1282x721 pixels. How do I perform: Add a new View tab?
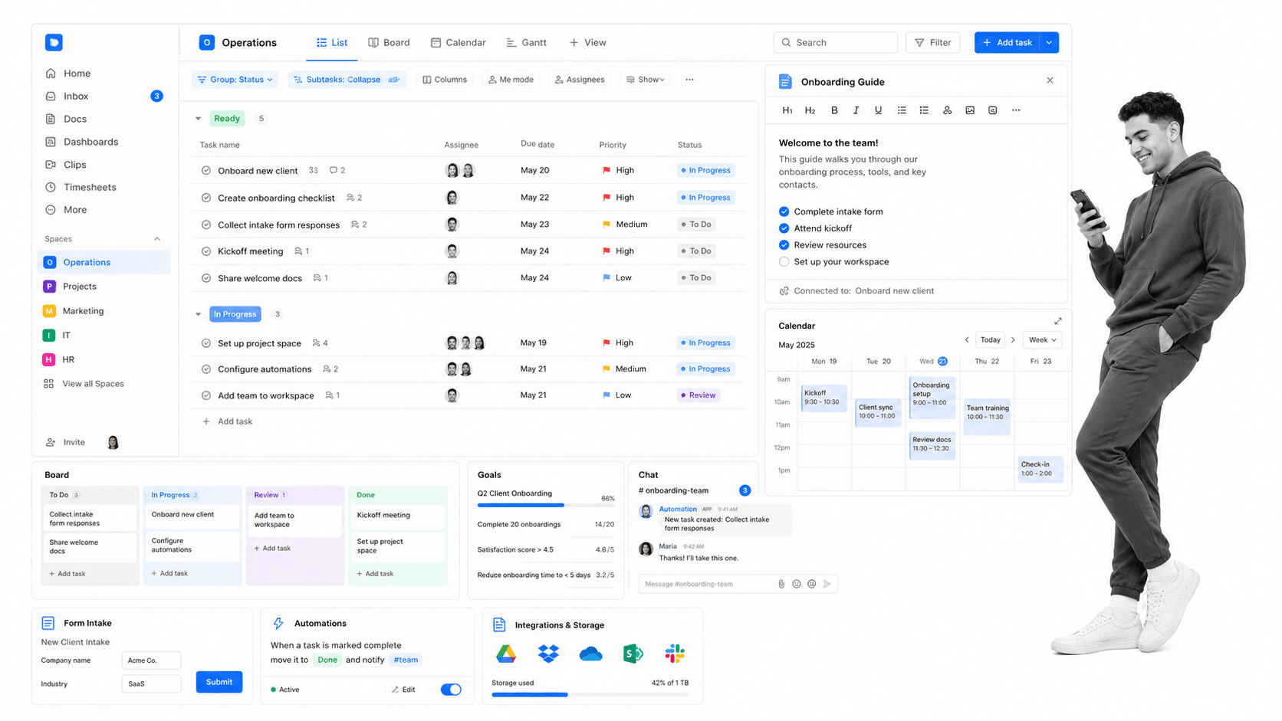pos(588,43)
